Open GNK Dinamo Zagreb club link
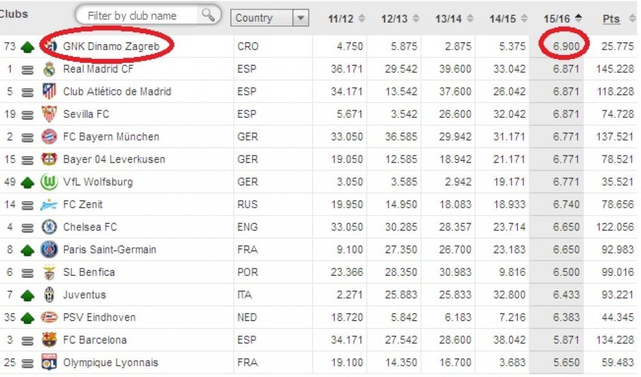The width and height of the screenshot is (641, 377). (111, 47)
